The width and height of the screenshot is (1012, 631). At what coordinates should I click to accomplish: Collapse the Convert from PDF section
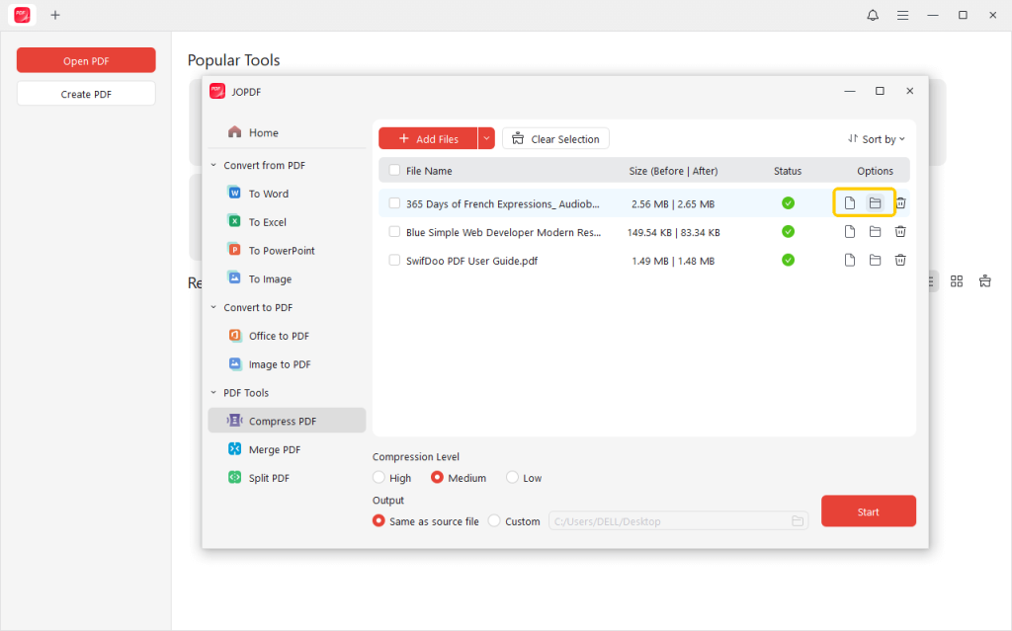(x=213, y=166)
